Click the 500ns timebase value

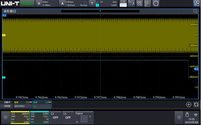click(x=45, y=2)
